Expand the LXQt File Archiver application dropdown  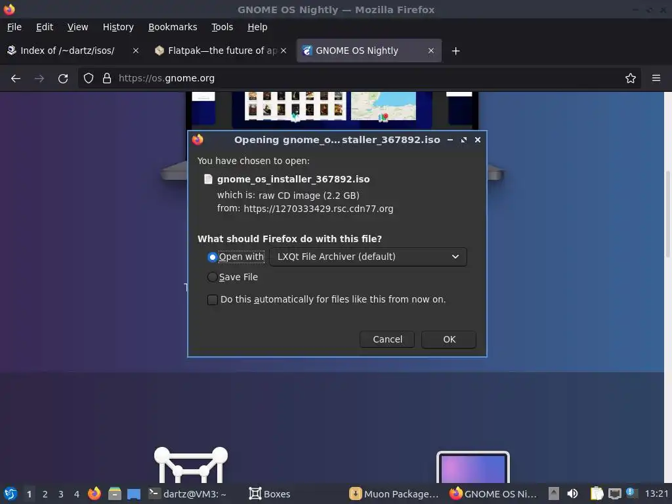368,257
